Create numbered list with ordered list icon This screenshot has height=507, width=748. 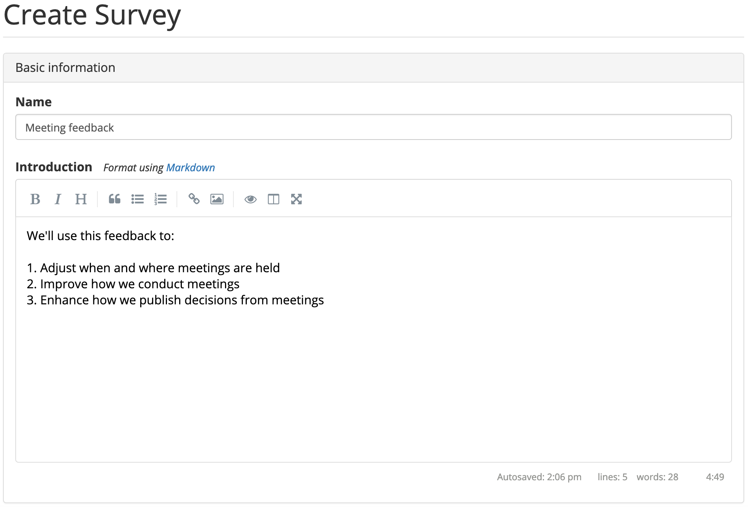160,199
